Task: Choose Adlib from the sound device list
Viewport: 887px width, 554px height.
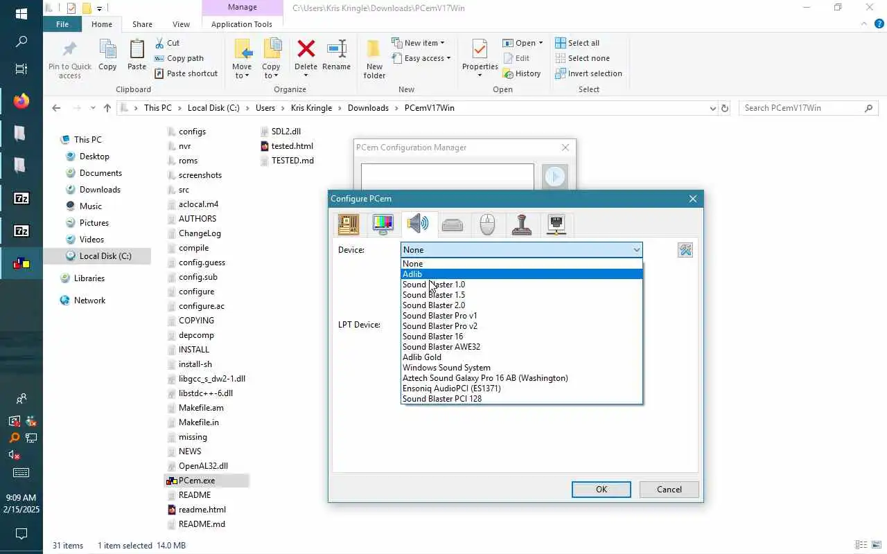Action: 522,274
